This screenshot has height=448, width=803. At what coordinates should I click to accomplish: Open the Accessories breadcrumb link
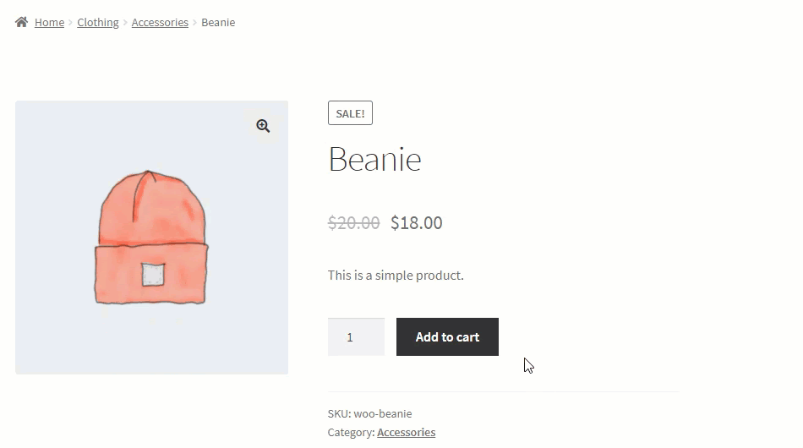[160, 23]
